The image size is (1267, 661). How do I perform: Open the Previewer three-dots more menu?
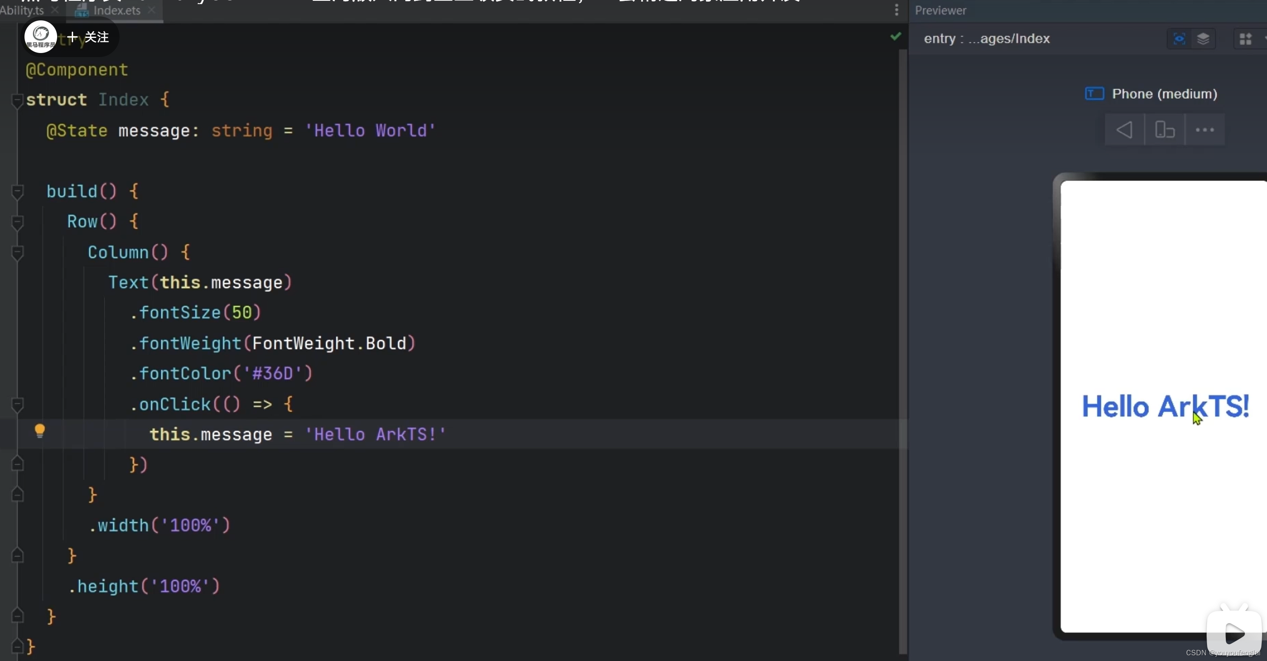1205,130
